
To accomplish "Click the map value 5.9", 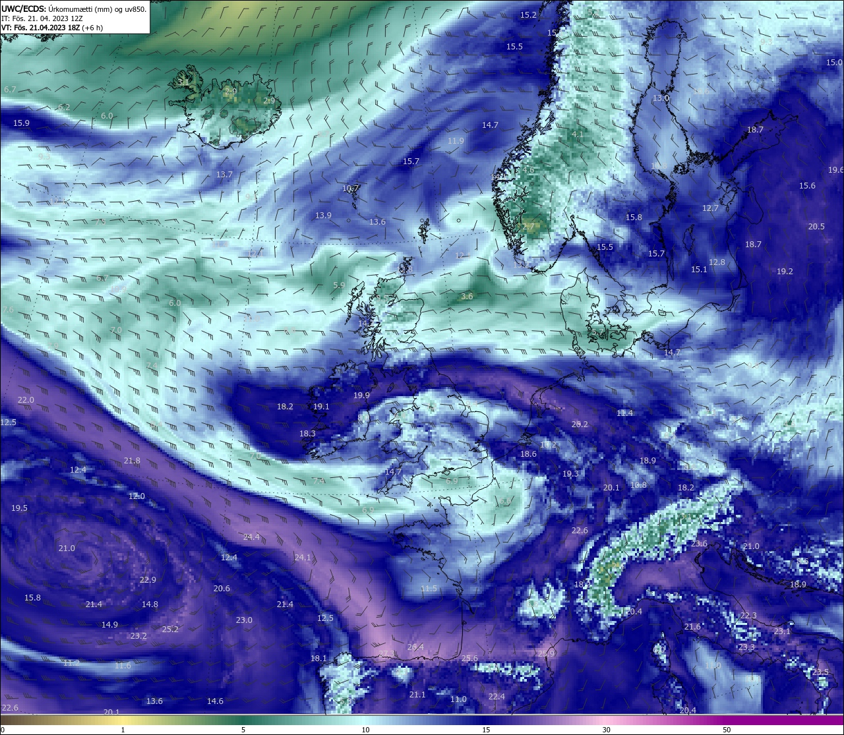I will 339,285.
